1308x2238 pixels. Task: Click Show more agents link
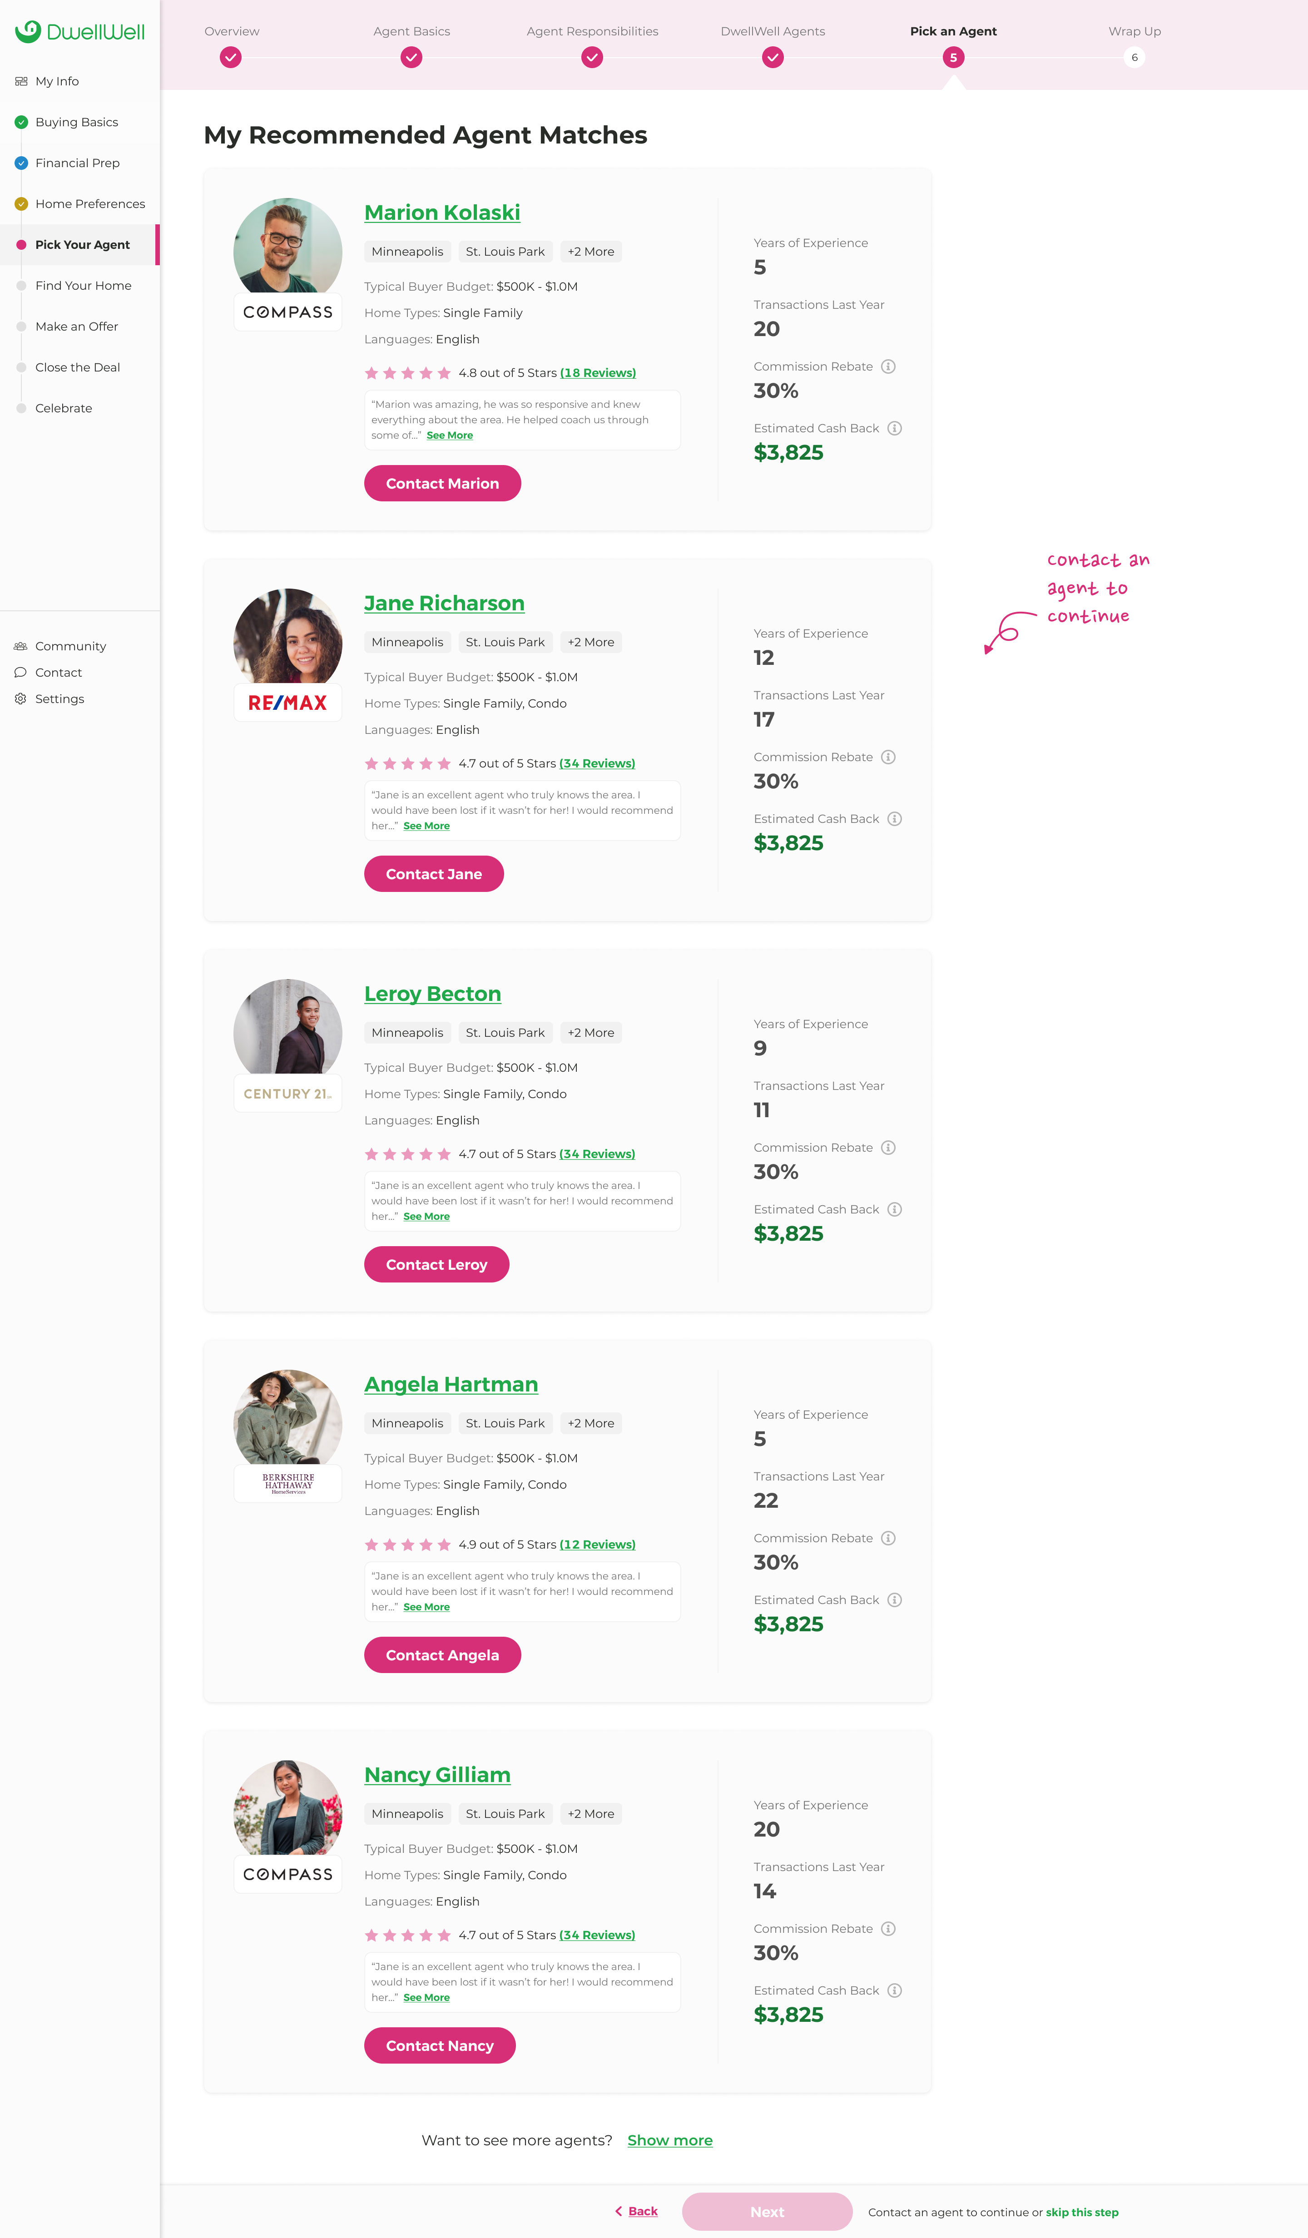(669, 2140)
